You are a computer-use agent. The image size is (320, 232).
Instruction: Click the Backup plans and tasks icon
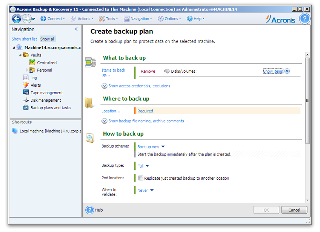[x=26, y=108]
